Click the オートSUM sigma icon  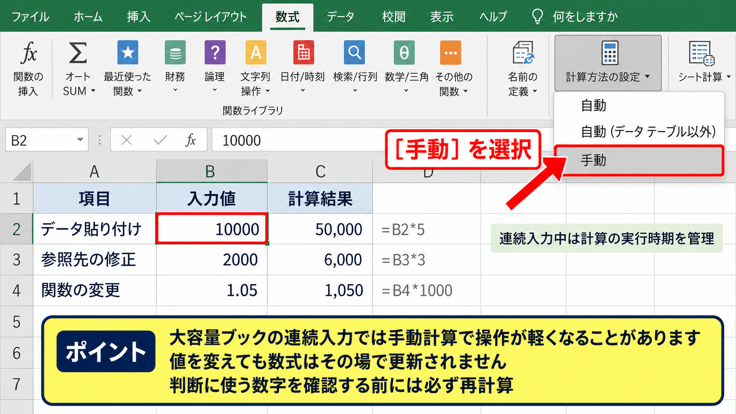(78, 53)
